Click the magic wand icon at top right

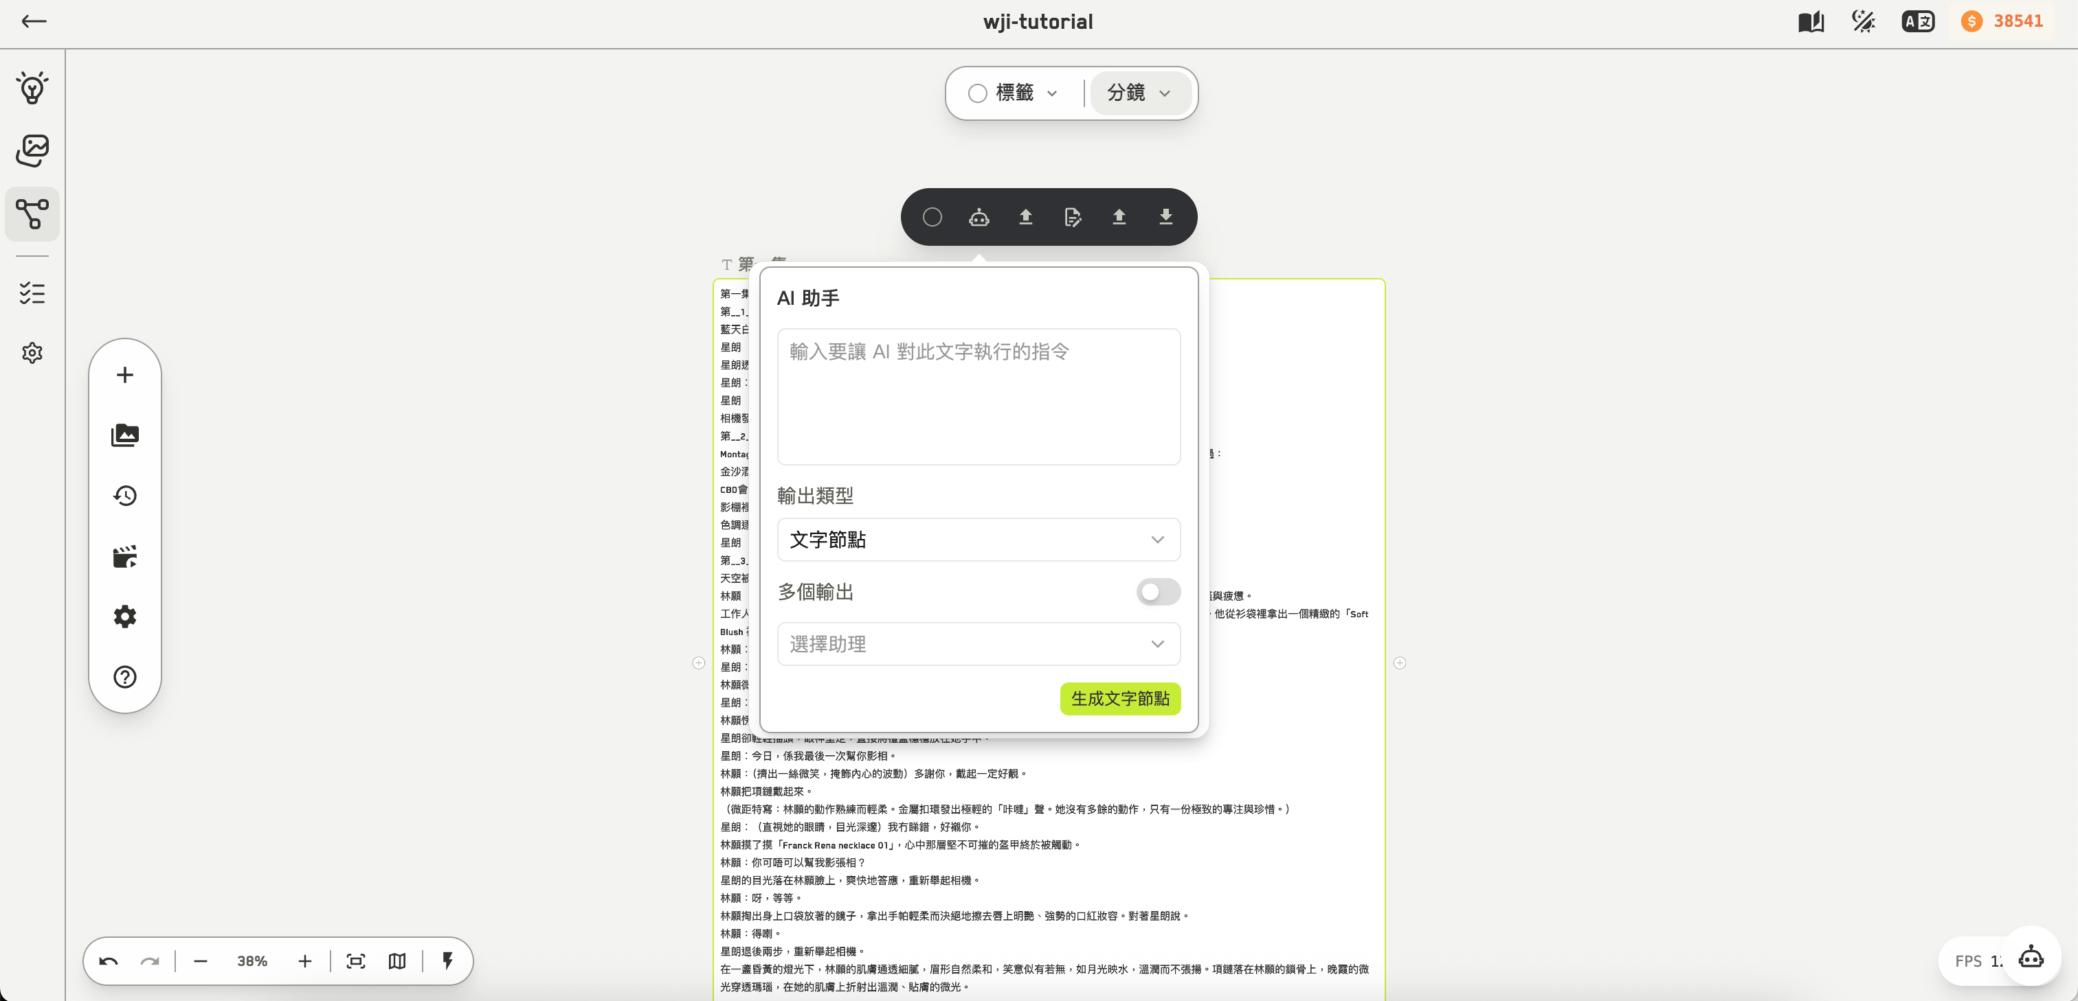(1864, 22)
